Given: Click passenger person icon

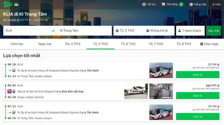Looking at the screenshot, I should (180, 31).
